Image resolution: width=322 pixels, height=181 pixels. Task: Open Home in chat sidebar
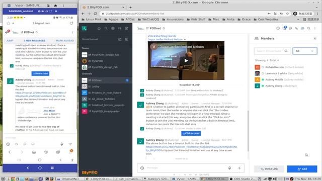point(99,28)
